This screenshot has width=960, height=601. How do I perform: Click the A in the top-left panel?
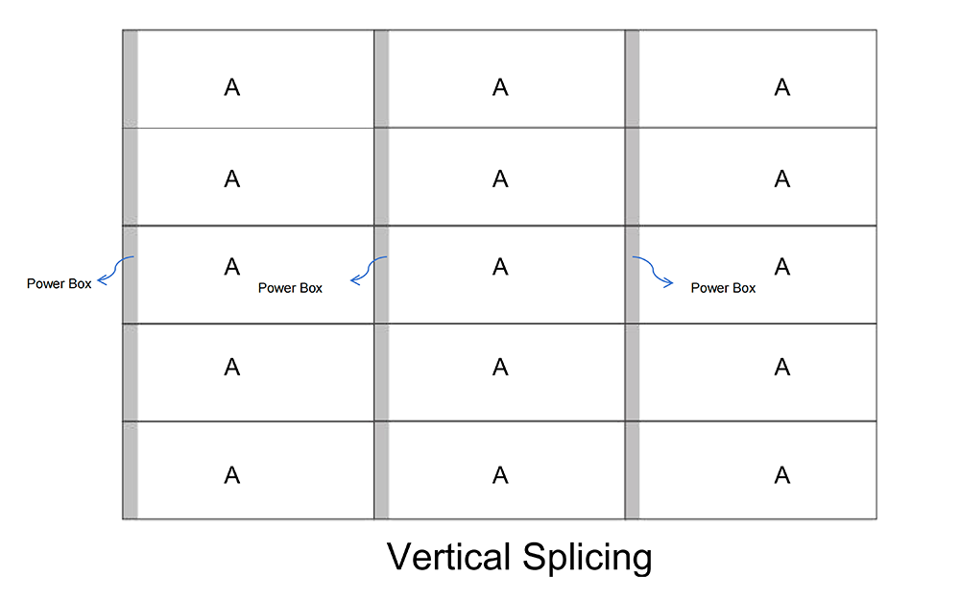point(231,87)
